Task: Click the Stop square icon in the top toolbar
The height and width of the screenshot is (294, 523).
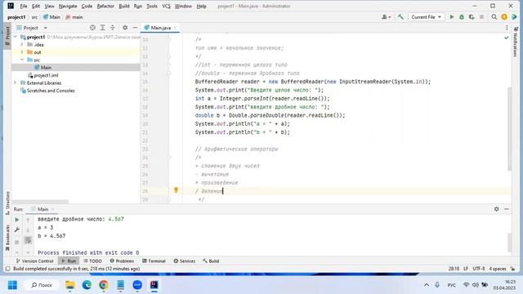Action: coord(481,16)
